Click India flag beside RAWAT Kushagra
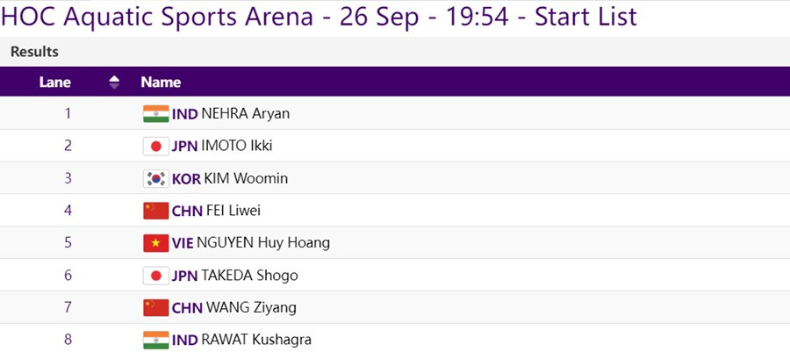 (x=155, y=340)
